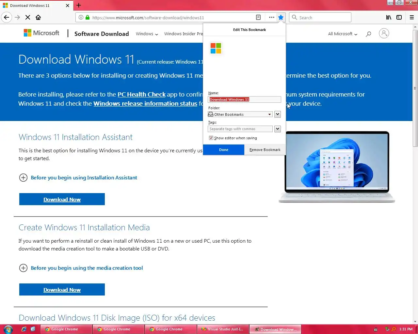Image resolution: width=418 pixels, height=334 pixels.
Task: Open the Microsoft site search magnifier
Action: point(368,34)
